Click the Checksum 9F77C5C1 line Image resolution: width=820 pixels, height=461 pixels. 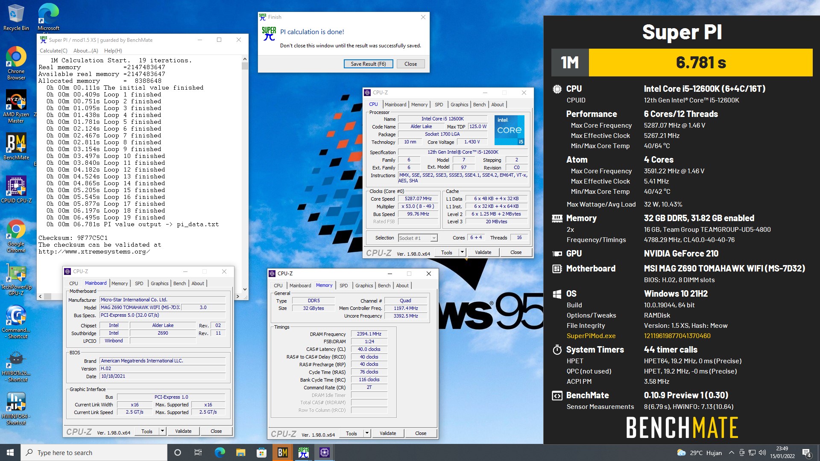[73, 238]
